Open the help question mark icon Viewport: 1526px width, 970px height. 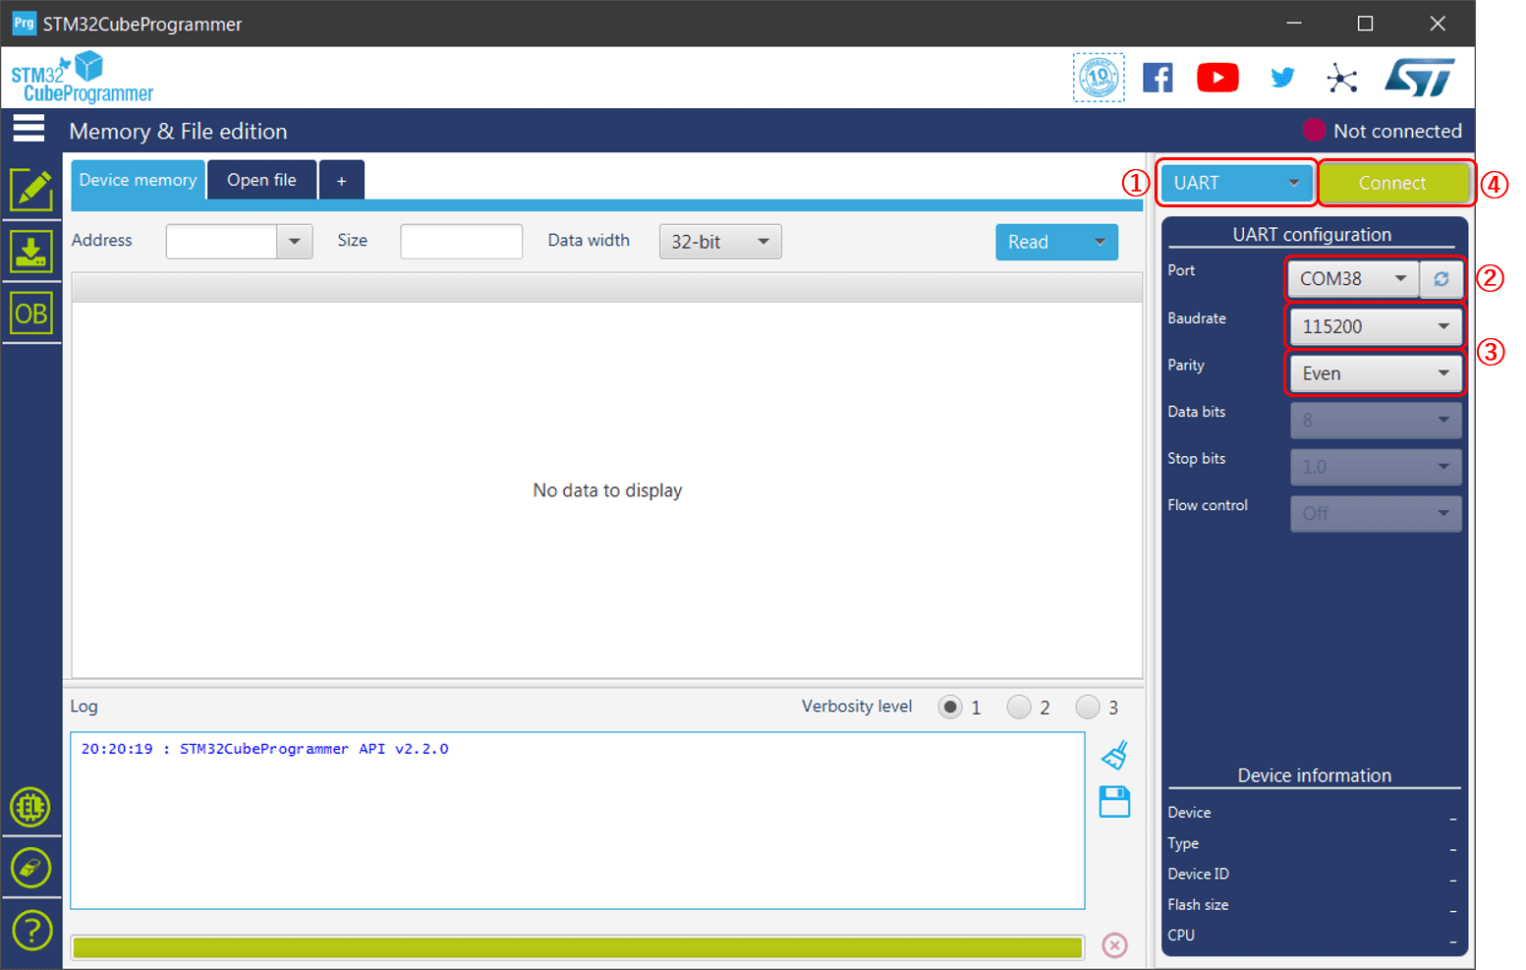coord(31,929)
